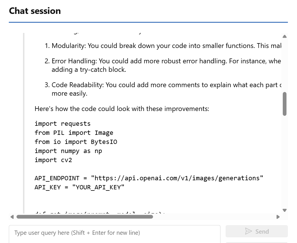Focus the user query input field

pyautogui.click(x=114, y=233)
